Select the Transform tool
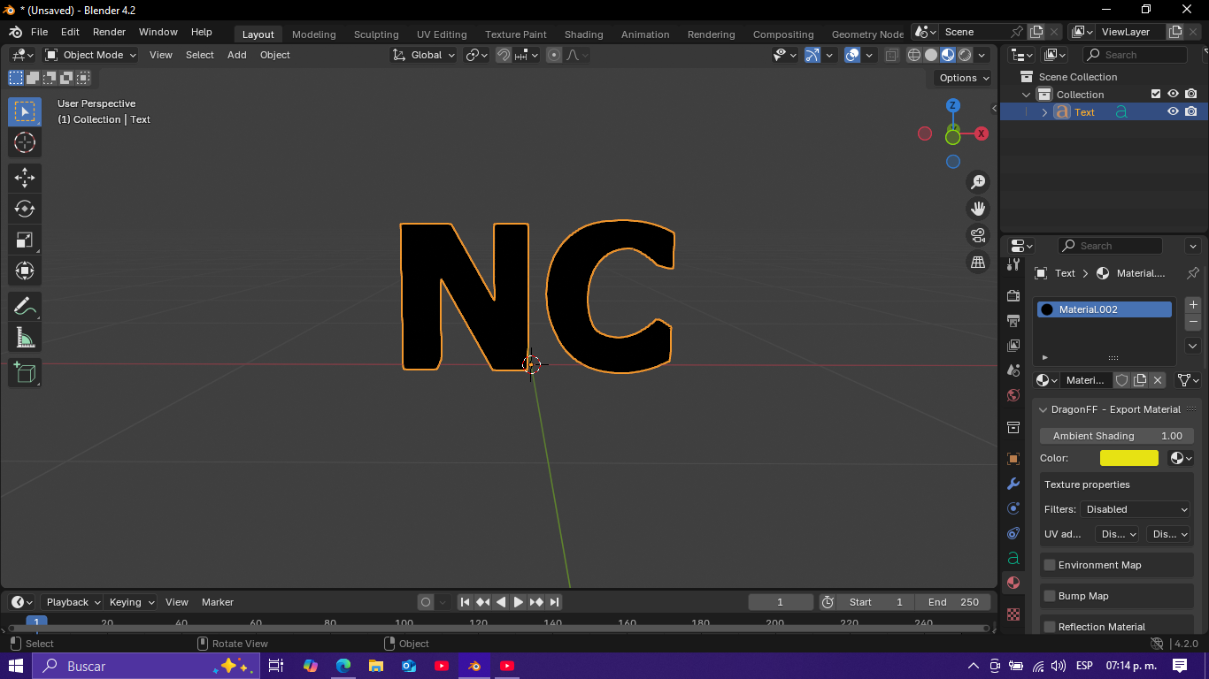Image resolution: width=1209 pixels, height=679 pixels. [25, 271]
